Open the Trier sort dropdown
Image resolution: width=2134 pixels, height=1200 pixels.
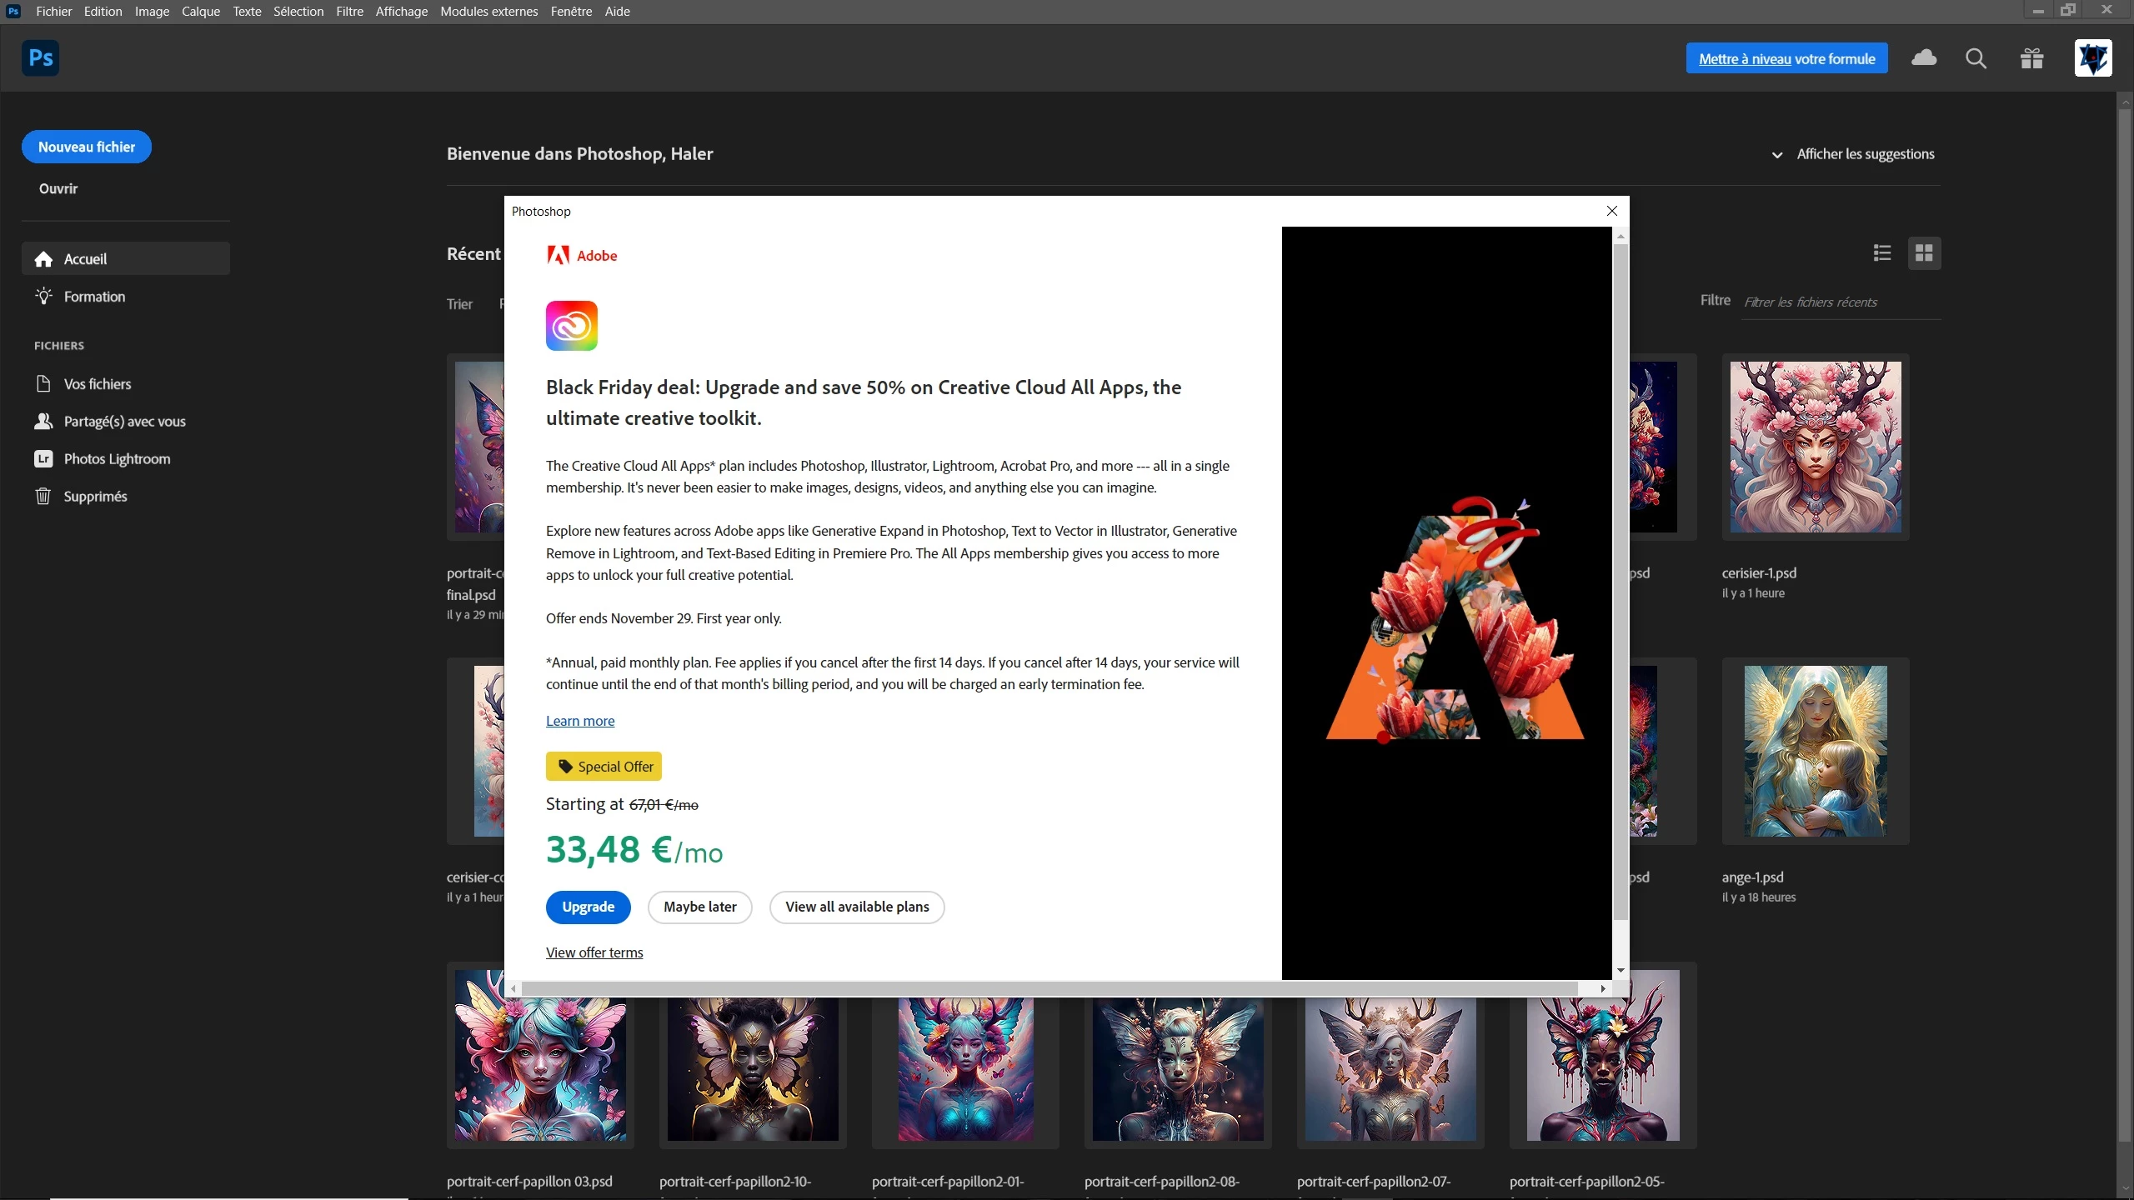click(x=459, y=304)
